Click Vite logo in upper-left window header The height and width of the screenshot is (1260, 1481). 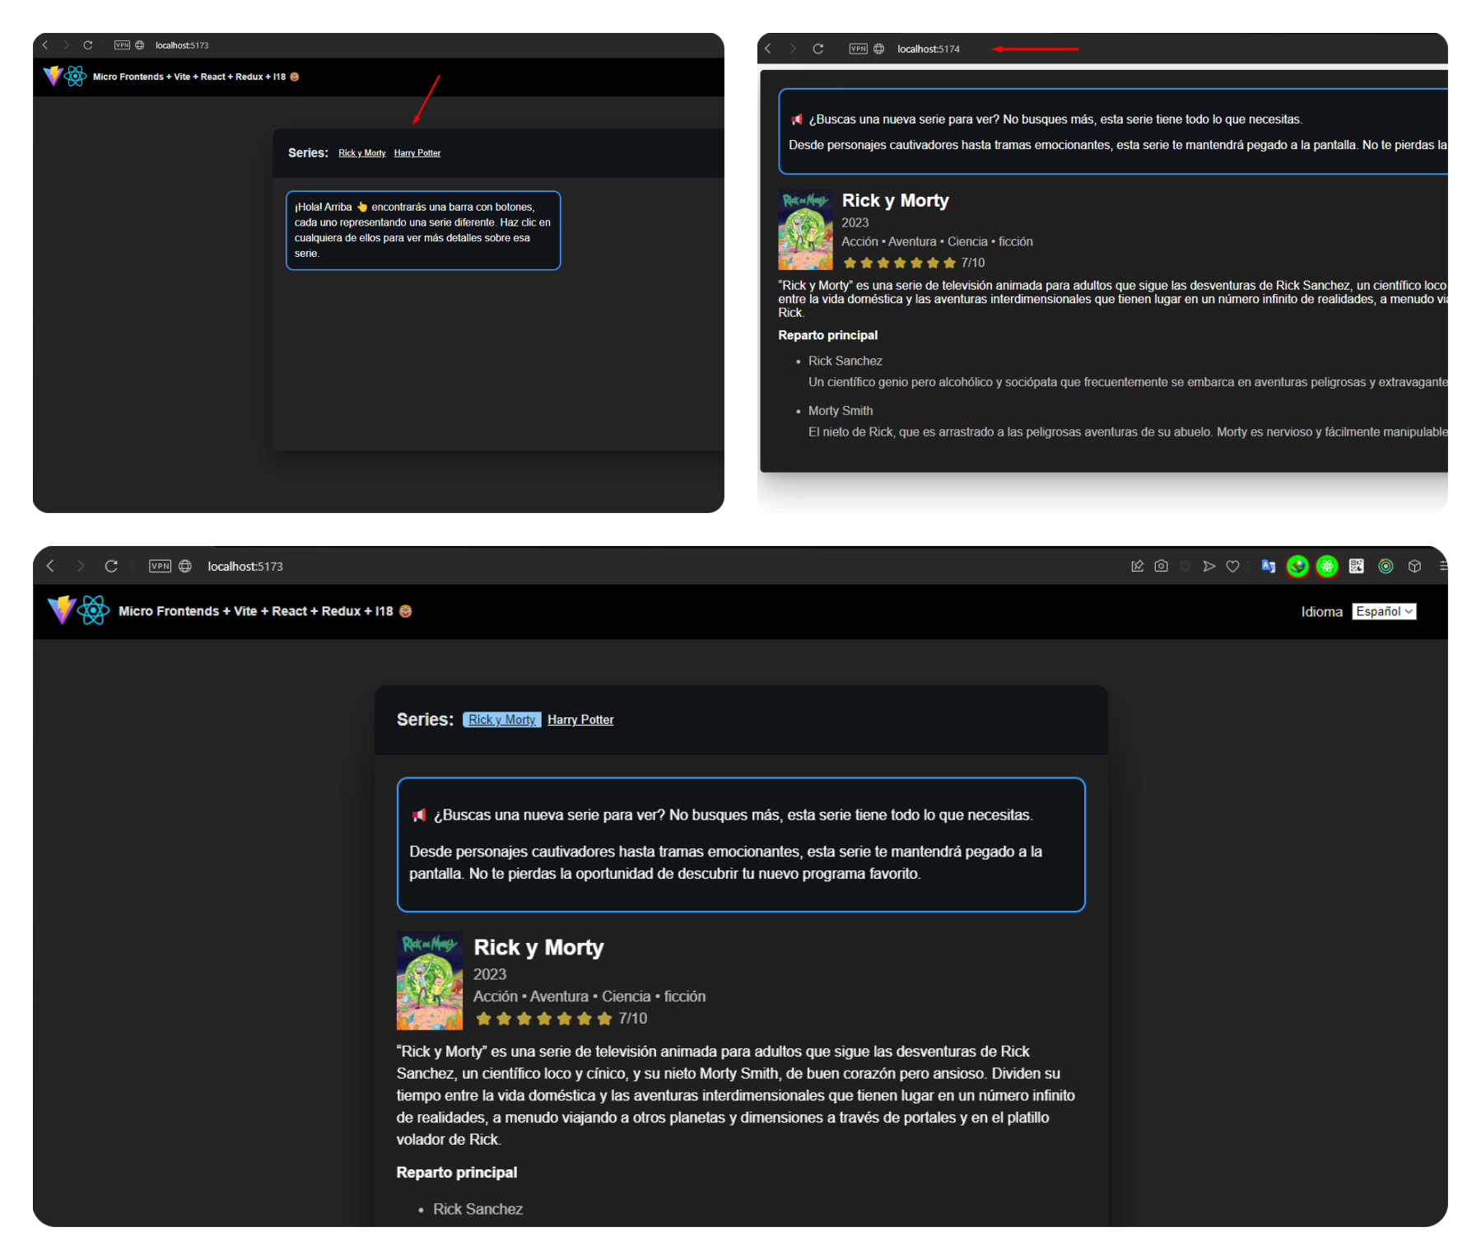[53, 76]
